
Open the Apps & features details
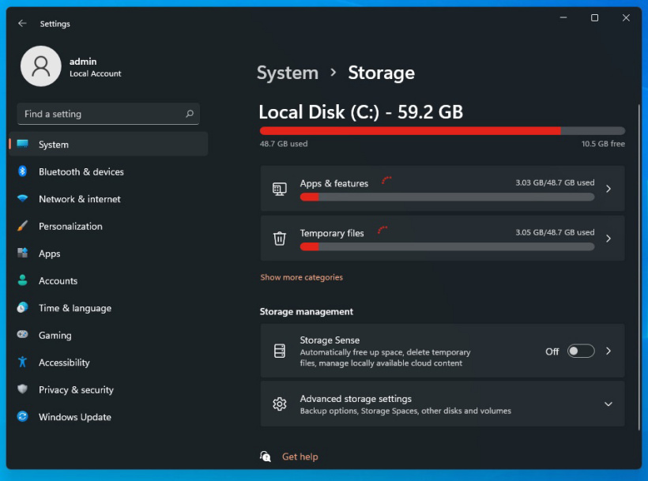coord(443,189)
